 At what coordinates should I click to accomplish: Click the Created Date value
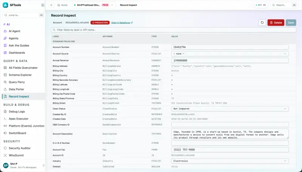point(190,119)
